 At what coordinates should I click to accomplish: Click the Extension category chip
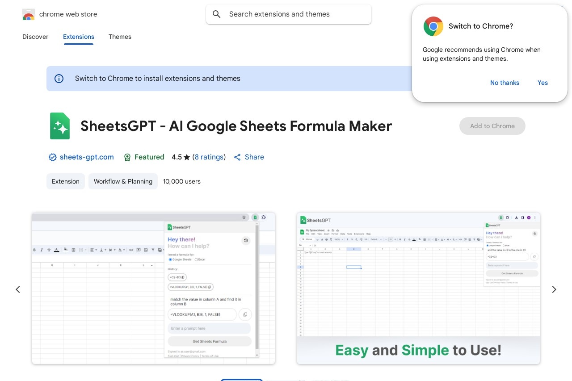pyautogui.click(x=66, y=181)
